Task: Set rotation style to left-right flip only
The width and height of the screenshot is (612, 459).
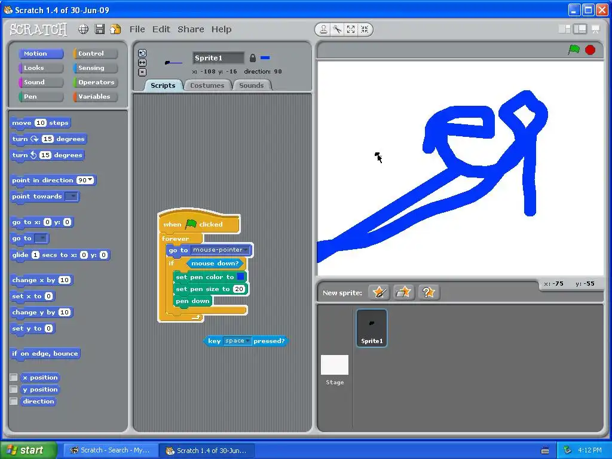Action: pos(142,62)
